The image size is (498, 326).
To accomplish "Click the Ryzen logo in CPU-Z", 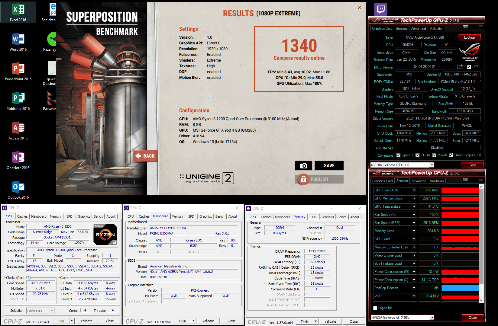I will click(105, 234).
